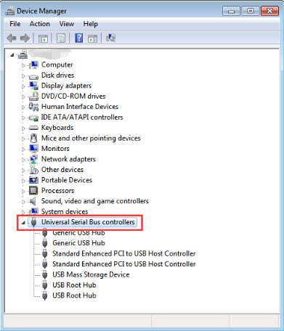Expand the Keyboards arrow

(23, 128)
